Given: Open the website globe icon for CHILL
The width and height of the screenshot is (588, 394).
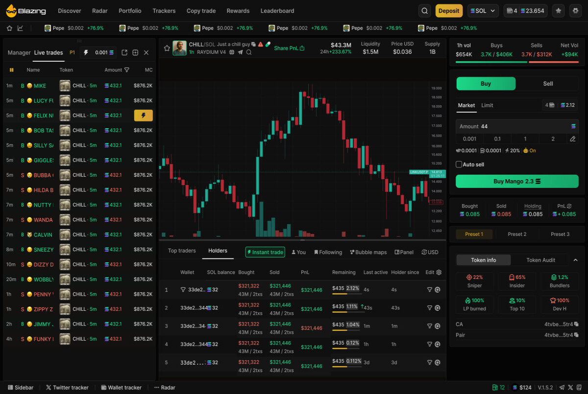Looking at the screenshot, I should pos(232,52).
